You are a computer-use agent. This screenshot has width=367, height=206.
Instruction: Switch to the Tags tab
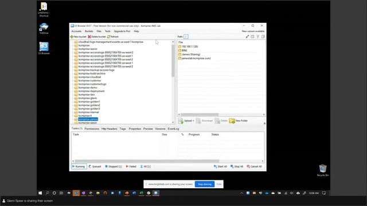point(123,129)
